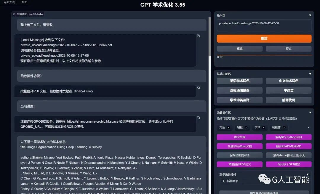This screenshot has width=320, height=194.
Task: Open the plugin category tags dropdown arrow
Action: click(x=308, y=127)
